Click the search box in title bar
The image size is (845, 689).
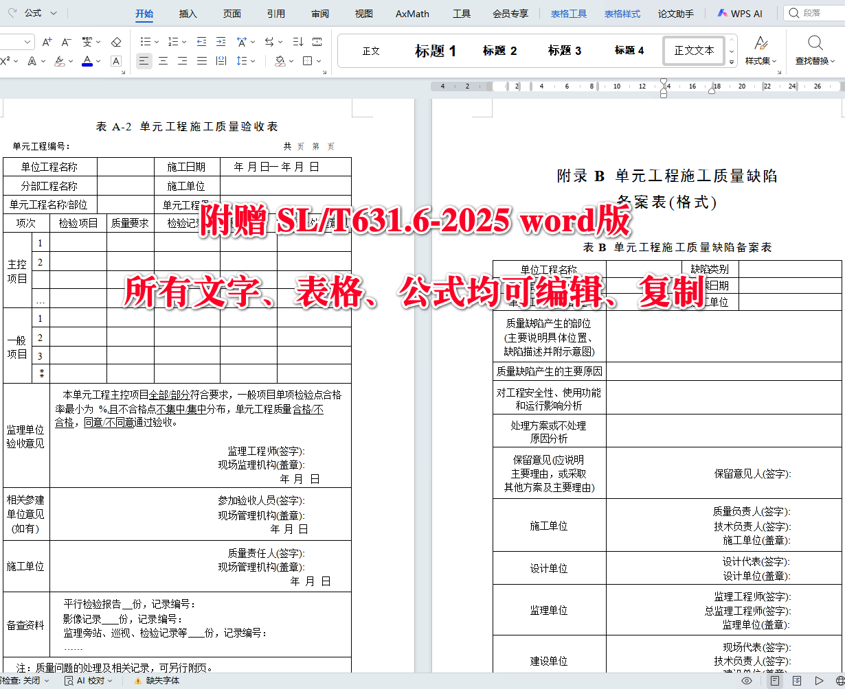point(814,13)
